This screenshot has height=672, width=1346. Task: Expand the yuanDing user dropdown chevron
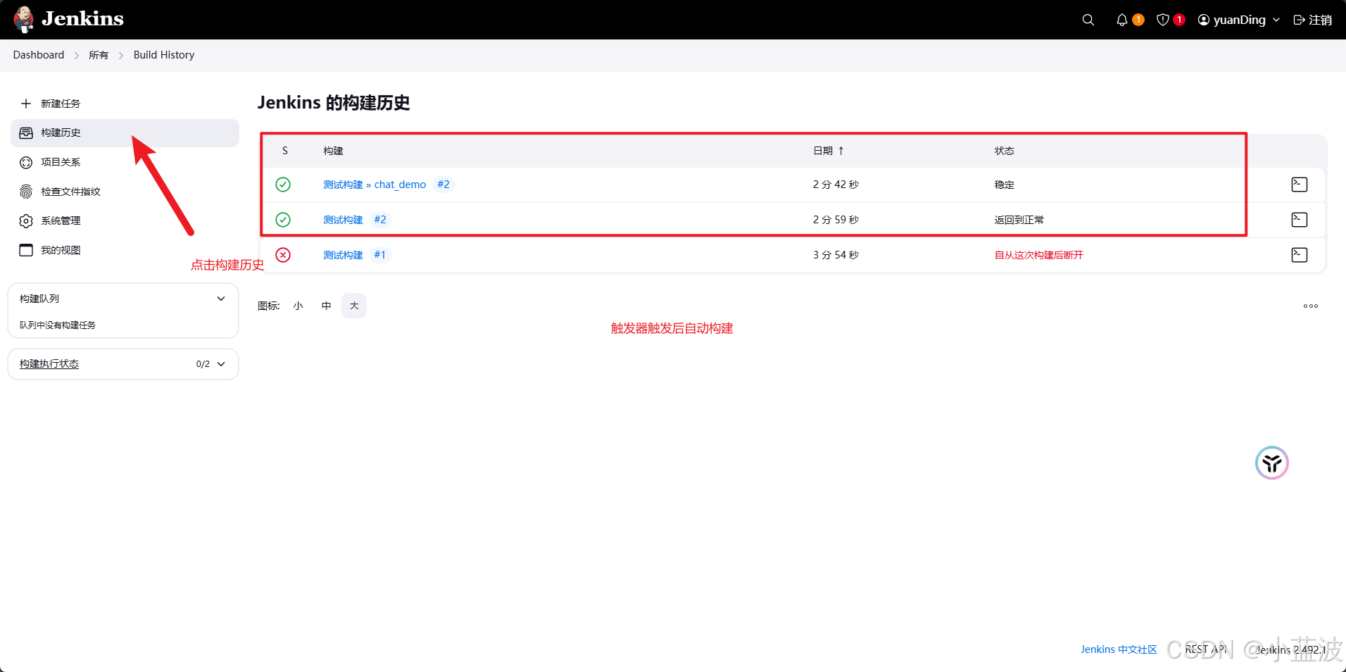tap(1276, 20)
